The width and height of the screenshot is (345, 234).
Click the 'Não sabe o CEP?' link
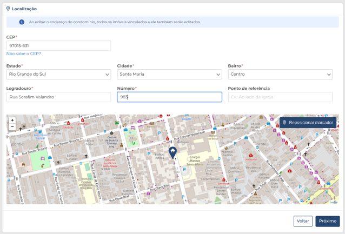[x=24, y=54]
